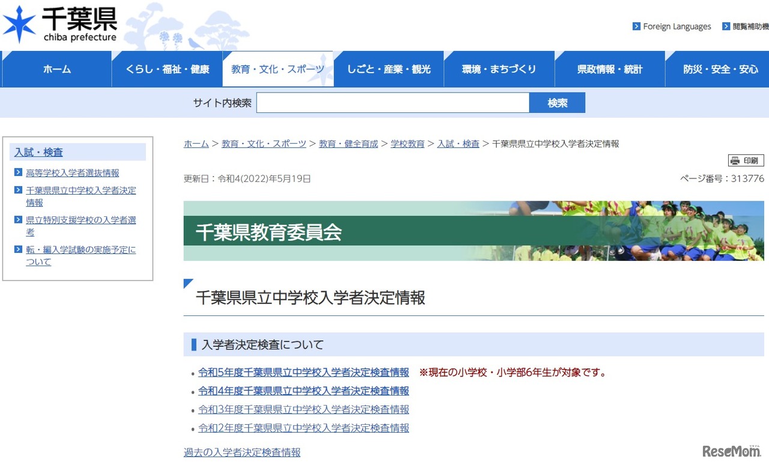Open the 令和3年度 入学者決定検査情報 link
This screenshot has height=465, width=769.
303,410
